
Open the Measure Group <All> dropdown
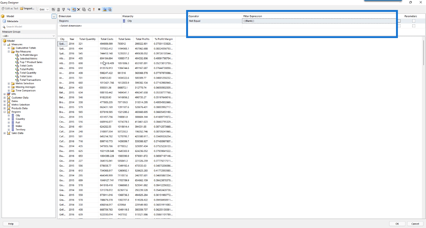29,36
